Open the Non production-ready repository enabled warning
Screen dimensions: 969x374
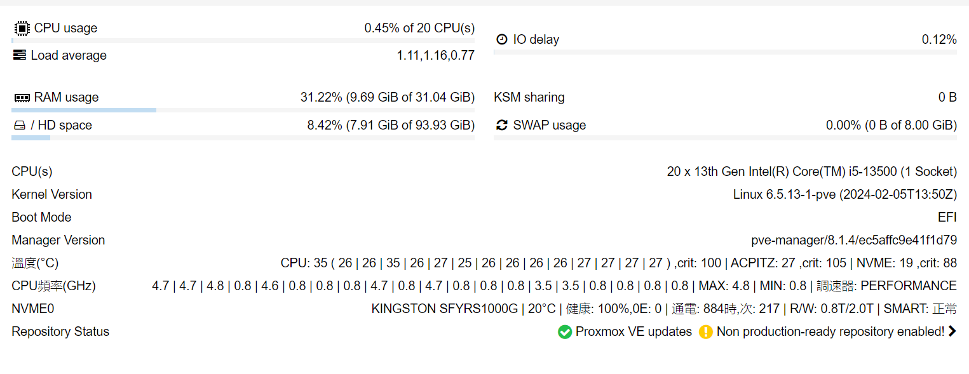coord(830,331)
